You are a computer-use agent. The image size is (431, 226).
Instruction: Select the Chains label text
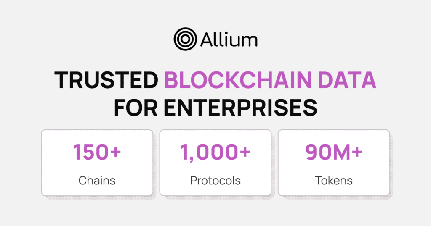(97, 181)
